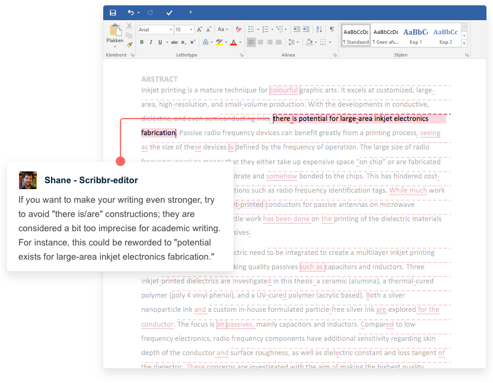Image resolution: width=493 pixels, height=383 pixels.
Task: Apply the red font color swatch
Action: tap(233, 43)
